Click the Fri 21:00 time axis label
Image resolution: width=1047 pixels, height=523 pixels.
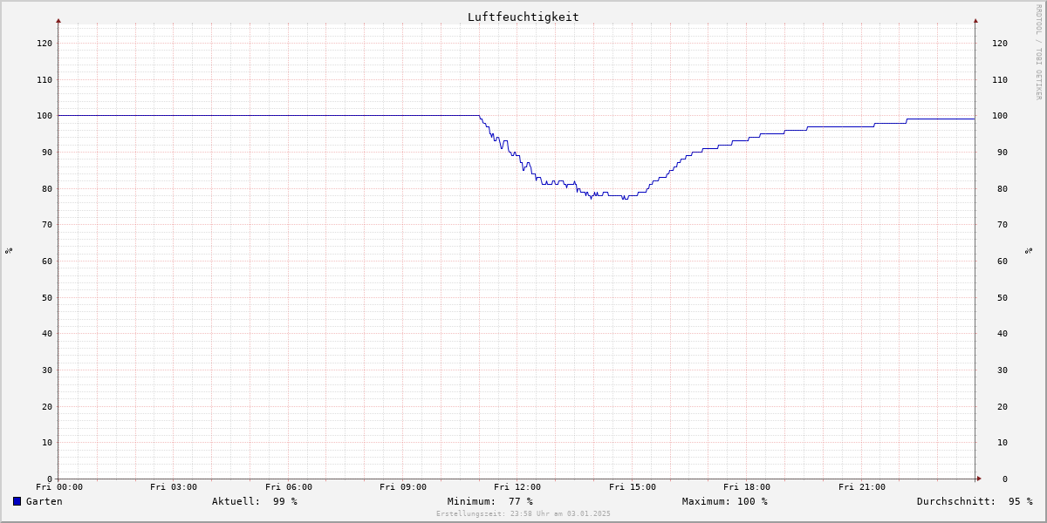point(862,487)
